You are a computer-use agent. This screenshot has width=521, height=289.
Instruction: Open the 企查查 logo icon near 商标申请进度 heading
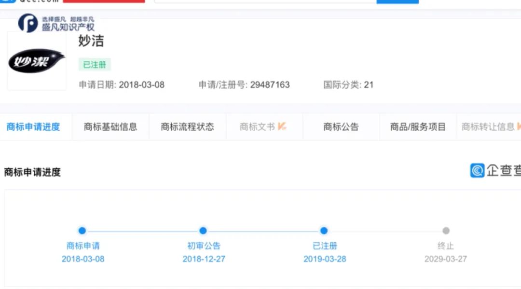click(x=477, y=171)
